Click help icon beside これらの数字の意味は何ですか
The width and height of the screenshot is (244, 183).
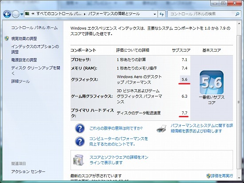click(80, 128)
